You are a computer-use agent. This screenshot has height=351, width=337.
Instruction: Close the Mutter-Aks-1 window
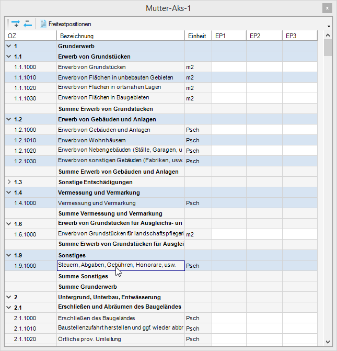tap(327, 8)
